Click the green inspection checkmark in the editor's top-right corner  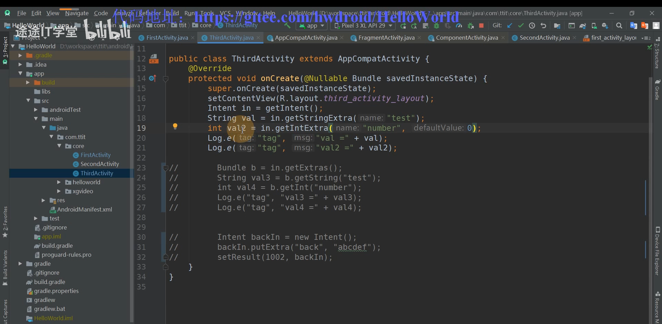tap(650, 47)
